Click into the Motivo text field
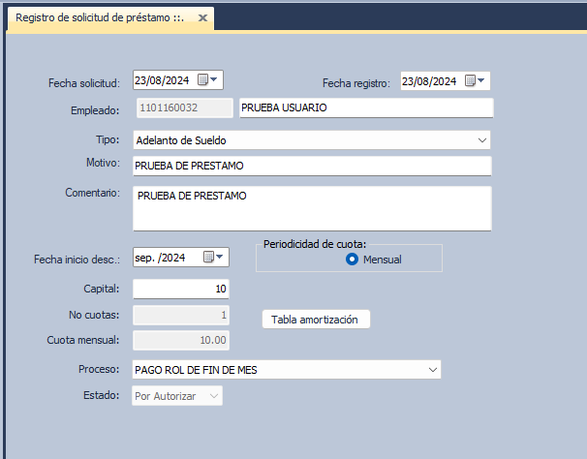This screenshot has width=587, height=459. (x=311, y=166)
